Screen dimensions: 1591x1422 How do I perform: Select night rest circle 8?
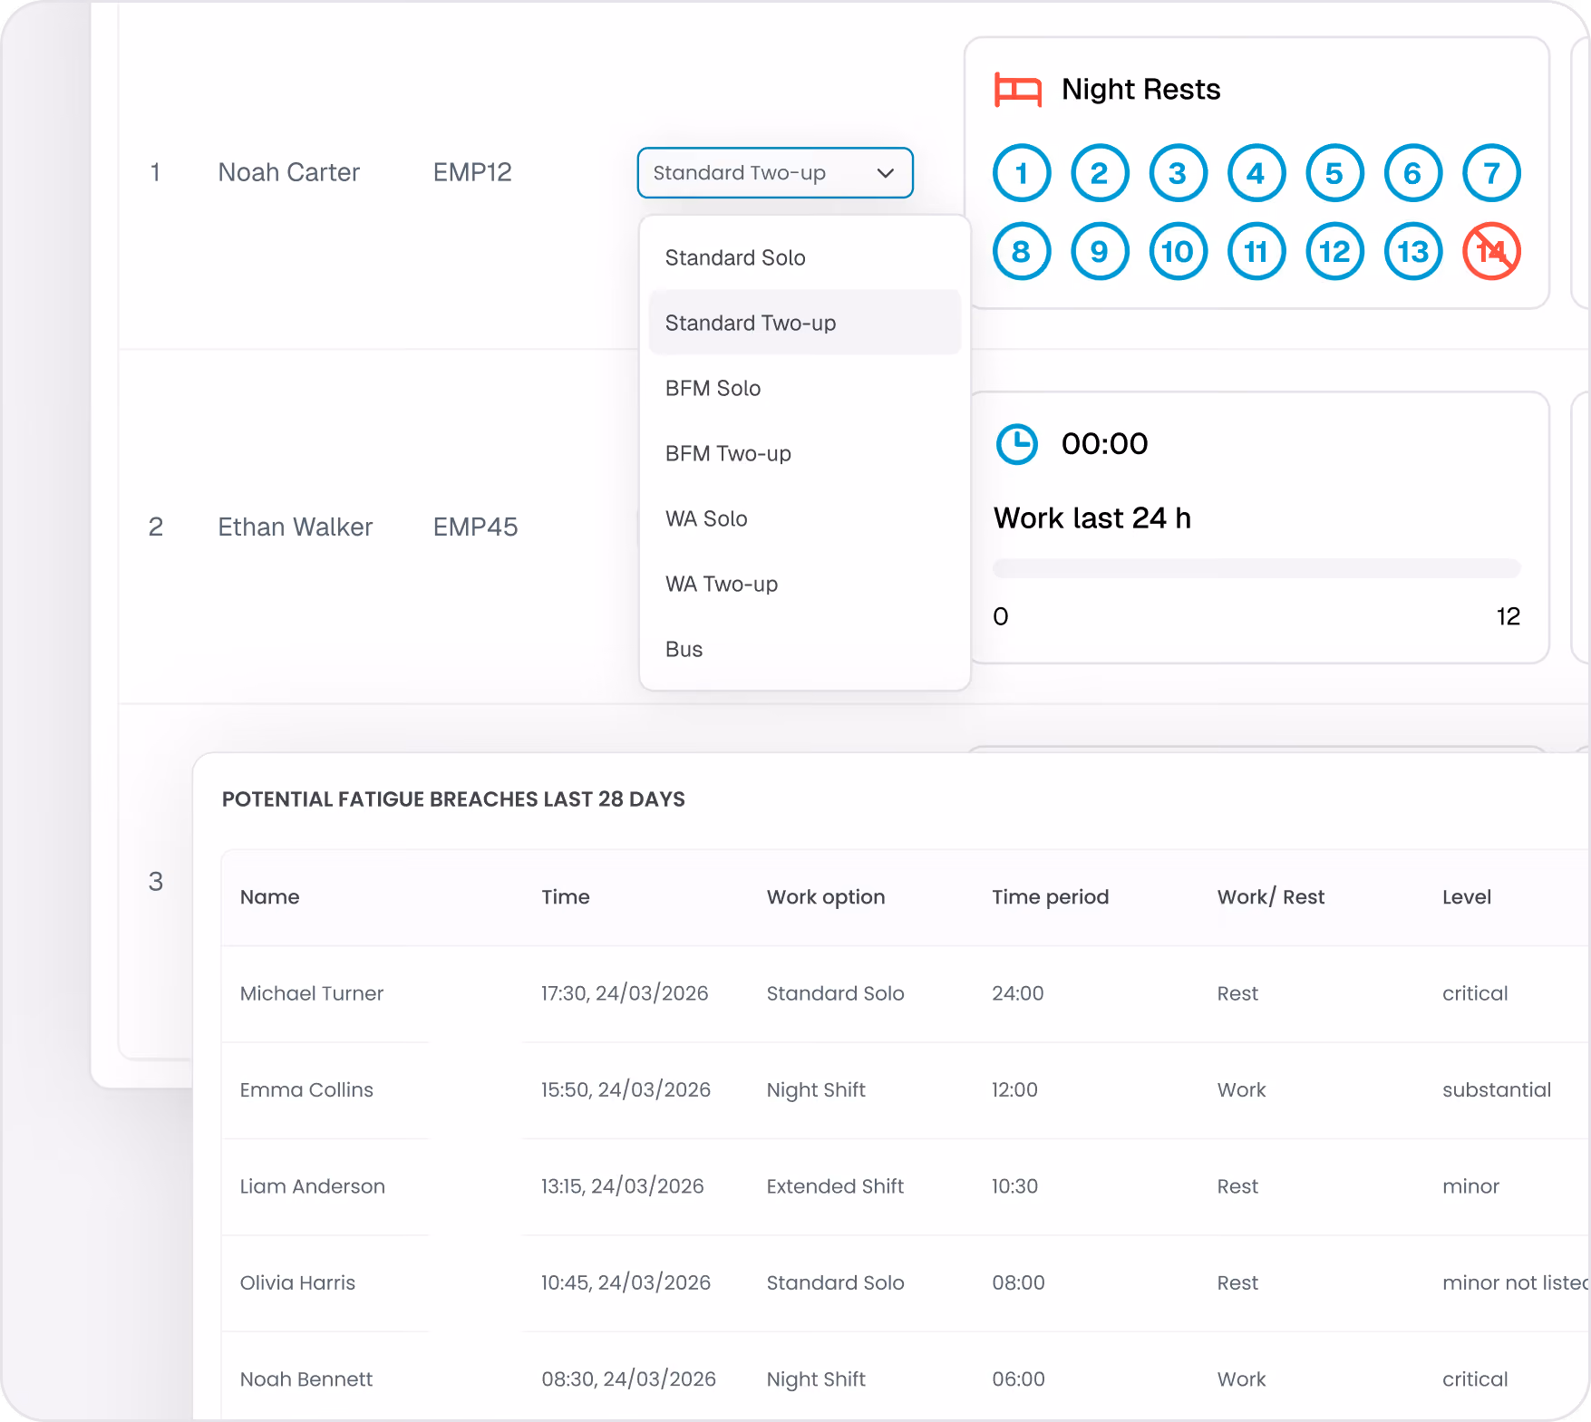point(1022,251)
